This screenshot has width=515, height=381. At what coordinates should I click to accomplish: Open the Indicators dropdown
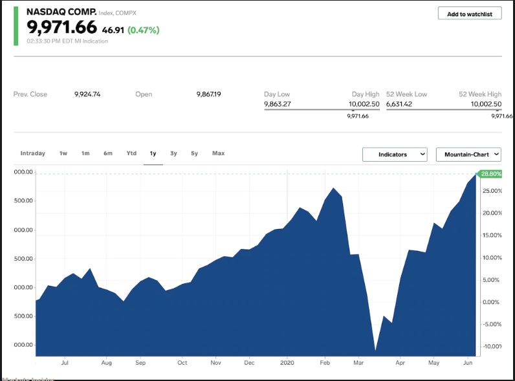(395, 155)
